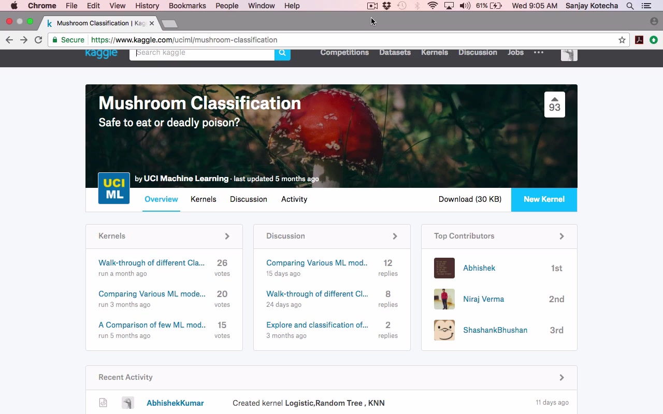Reload the Kaggle page
This screenshot has width=663, height=414.
tap(38, 40)
